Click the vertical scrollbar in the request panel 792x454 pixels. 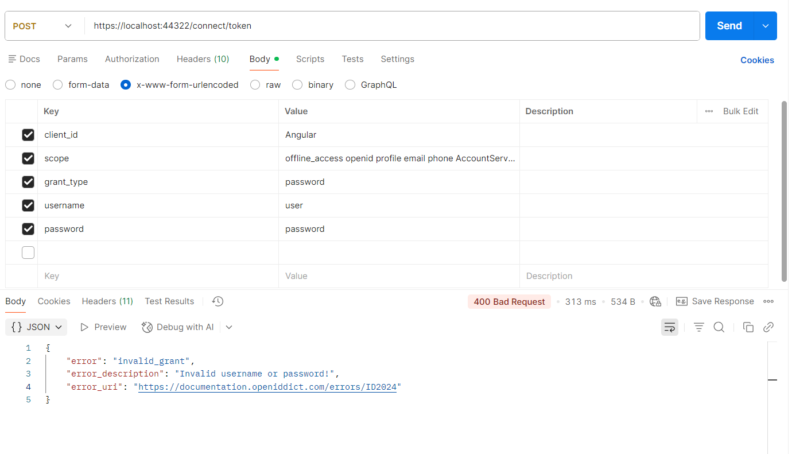click(784, 189)
